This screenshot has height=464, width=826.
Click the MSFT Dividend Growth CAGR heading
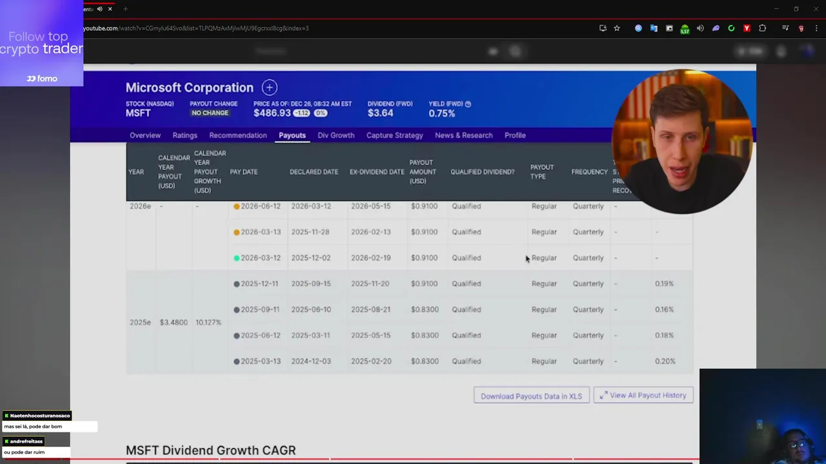[x=210, y=450]
